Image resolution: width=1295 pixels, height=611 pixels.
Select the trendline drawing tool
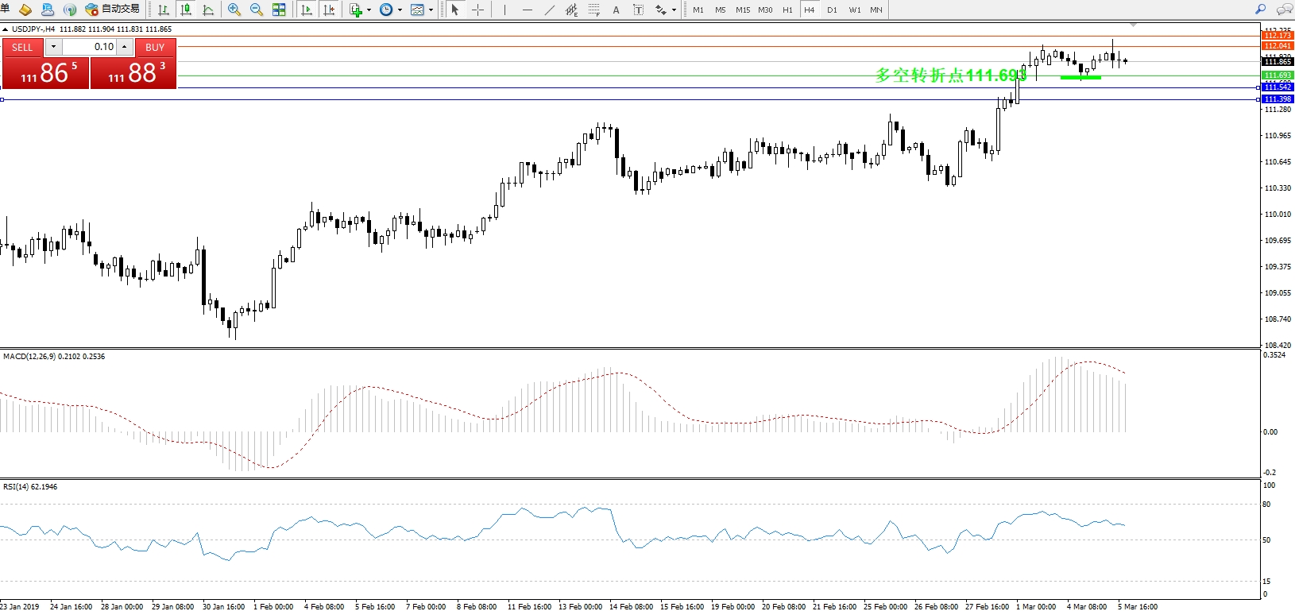point(550,10)
